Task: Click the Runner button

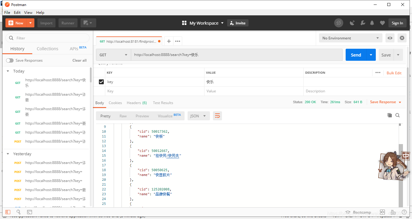Action: coord(68,23)
